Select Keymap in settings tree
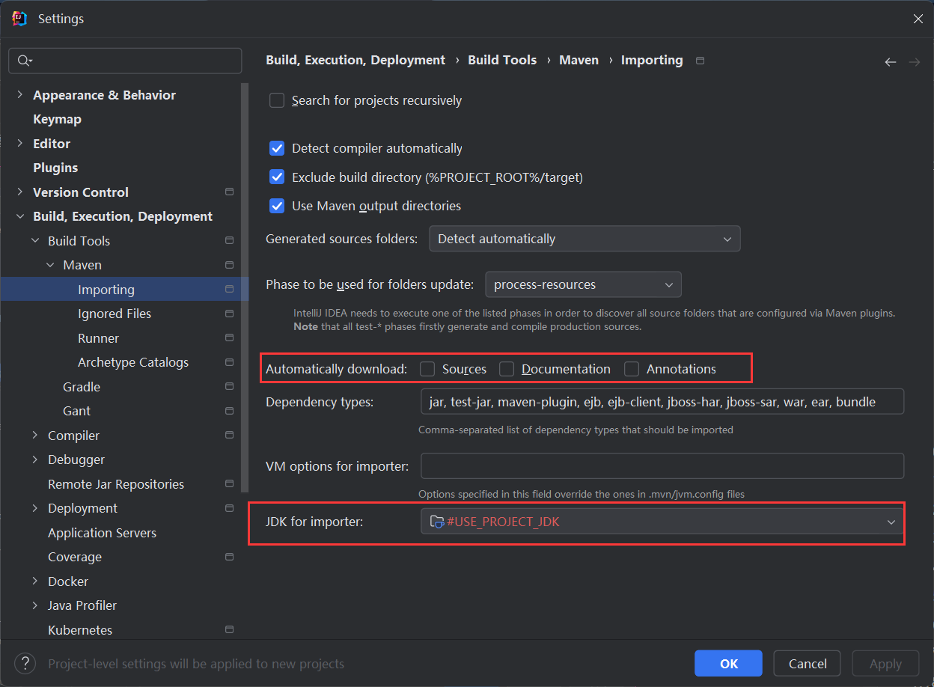This screenshot has width=934, height=687. point(57,119)
